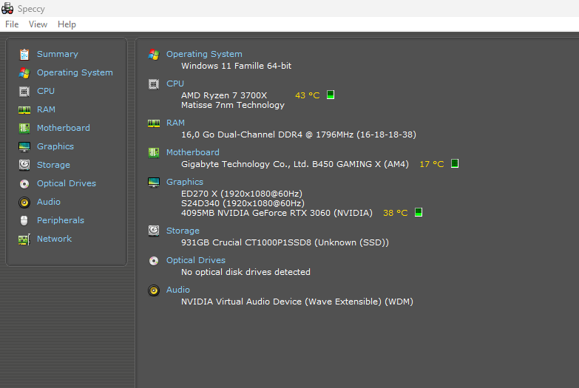Click the RAM heading link in summary
Image resolution: width=579 pixels, height=388 pixels.
pyautogui.click(x=175, y=123)
